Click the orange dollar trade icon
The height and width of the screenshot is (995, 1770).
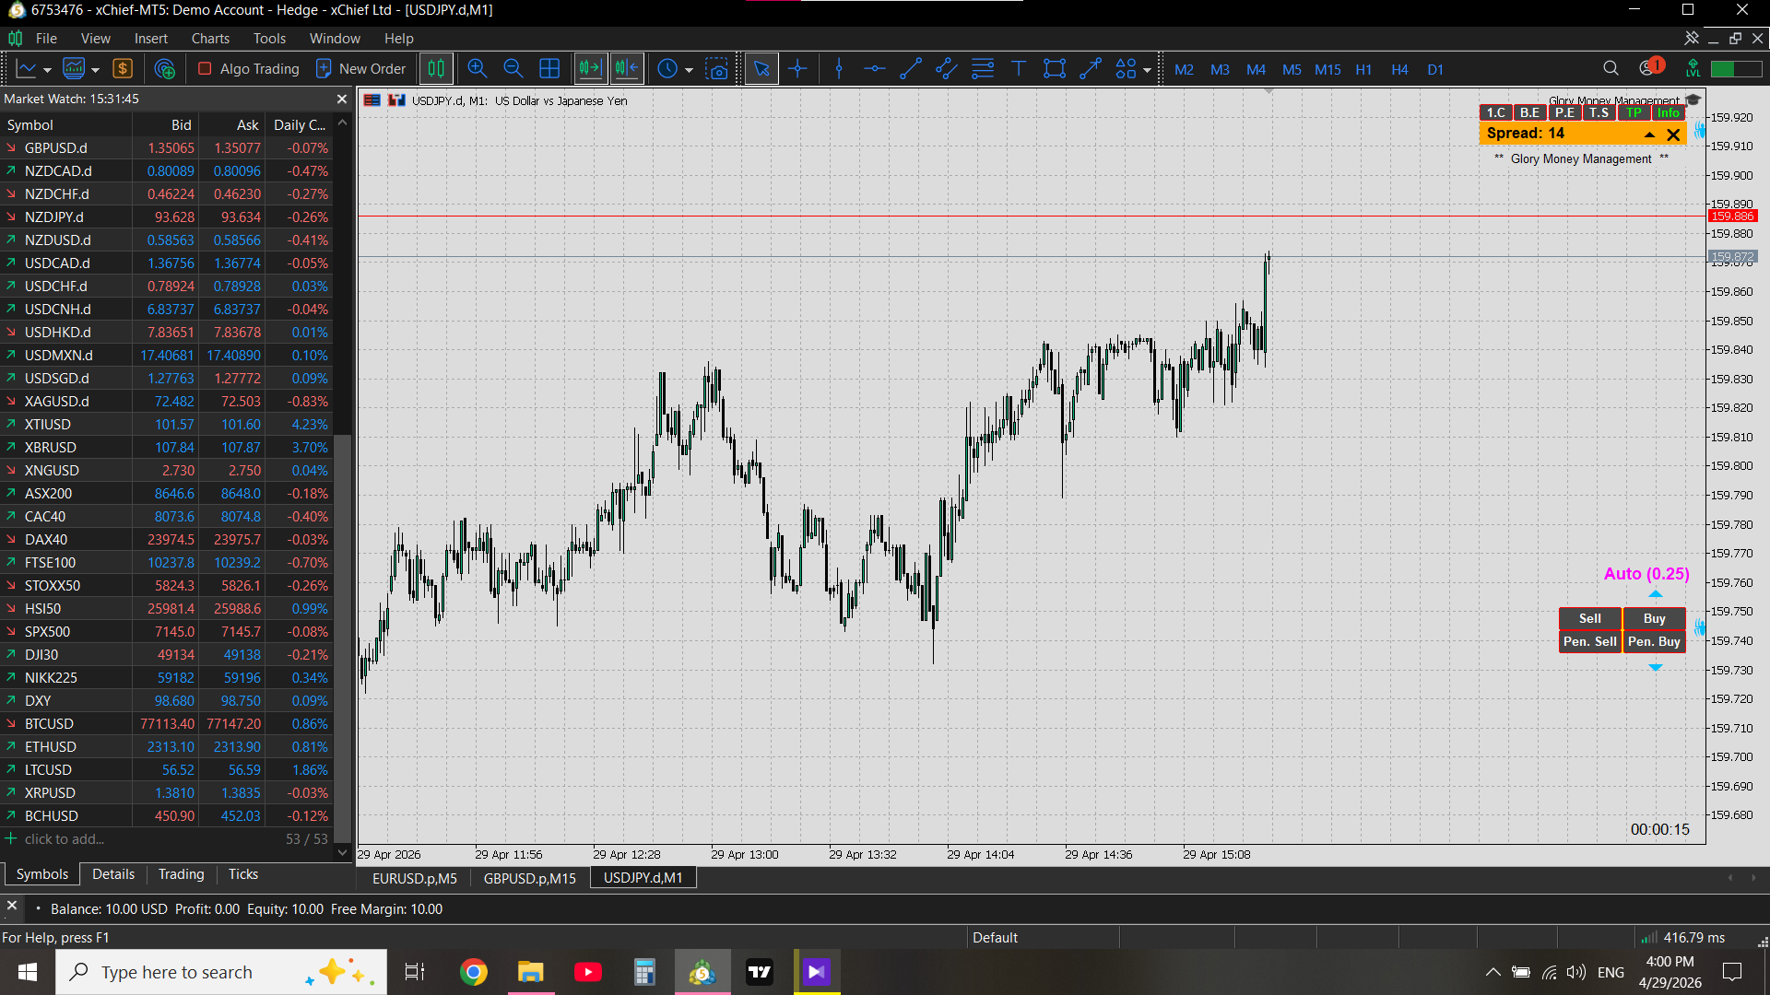123,69
